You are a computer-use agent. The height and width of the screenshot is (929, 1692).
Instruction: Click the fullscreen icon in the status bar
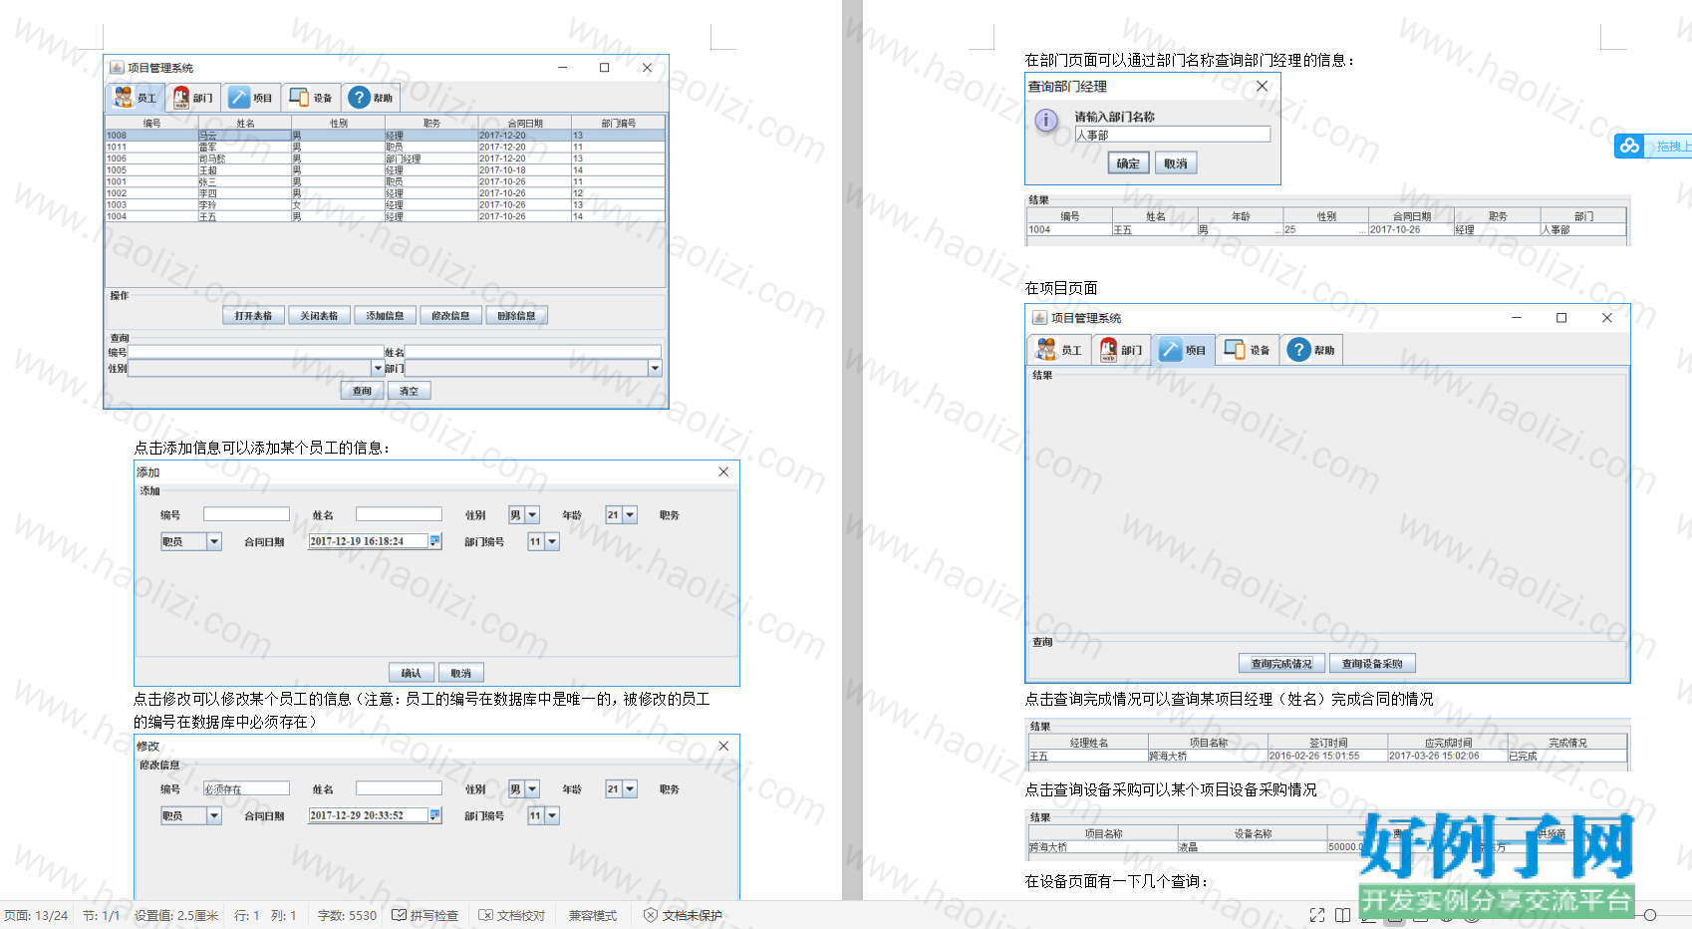tap(1317, 915)
